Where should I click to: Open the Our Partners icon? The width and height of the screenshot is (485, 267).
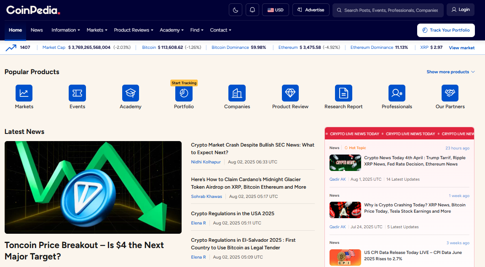coord(450,93)
